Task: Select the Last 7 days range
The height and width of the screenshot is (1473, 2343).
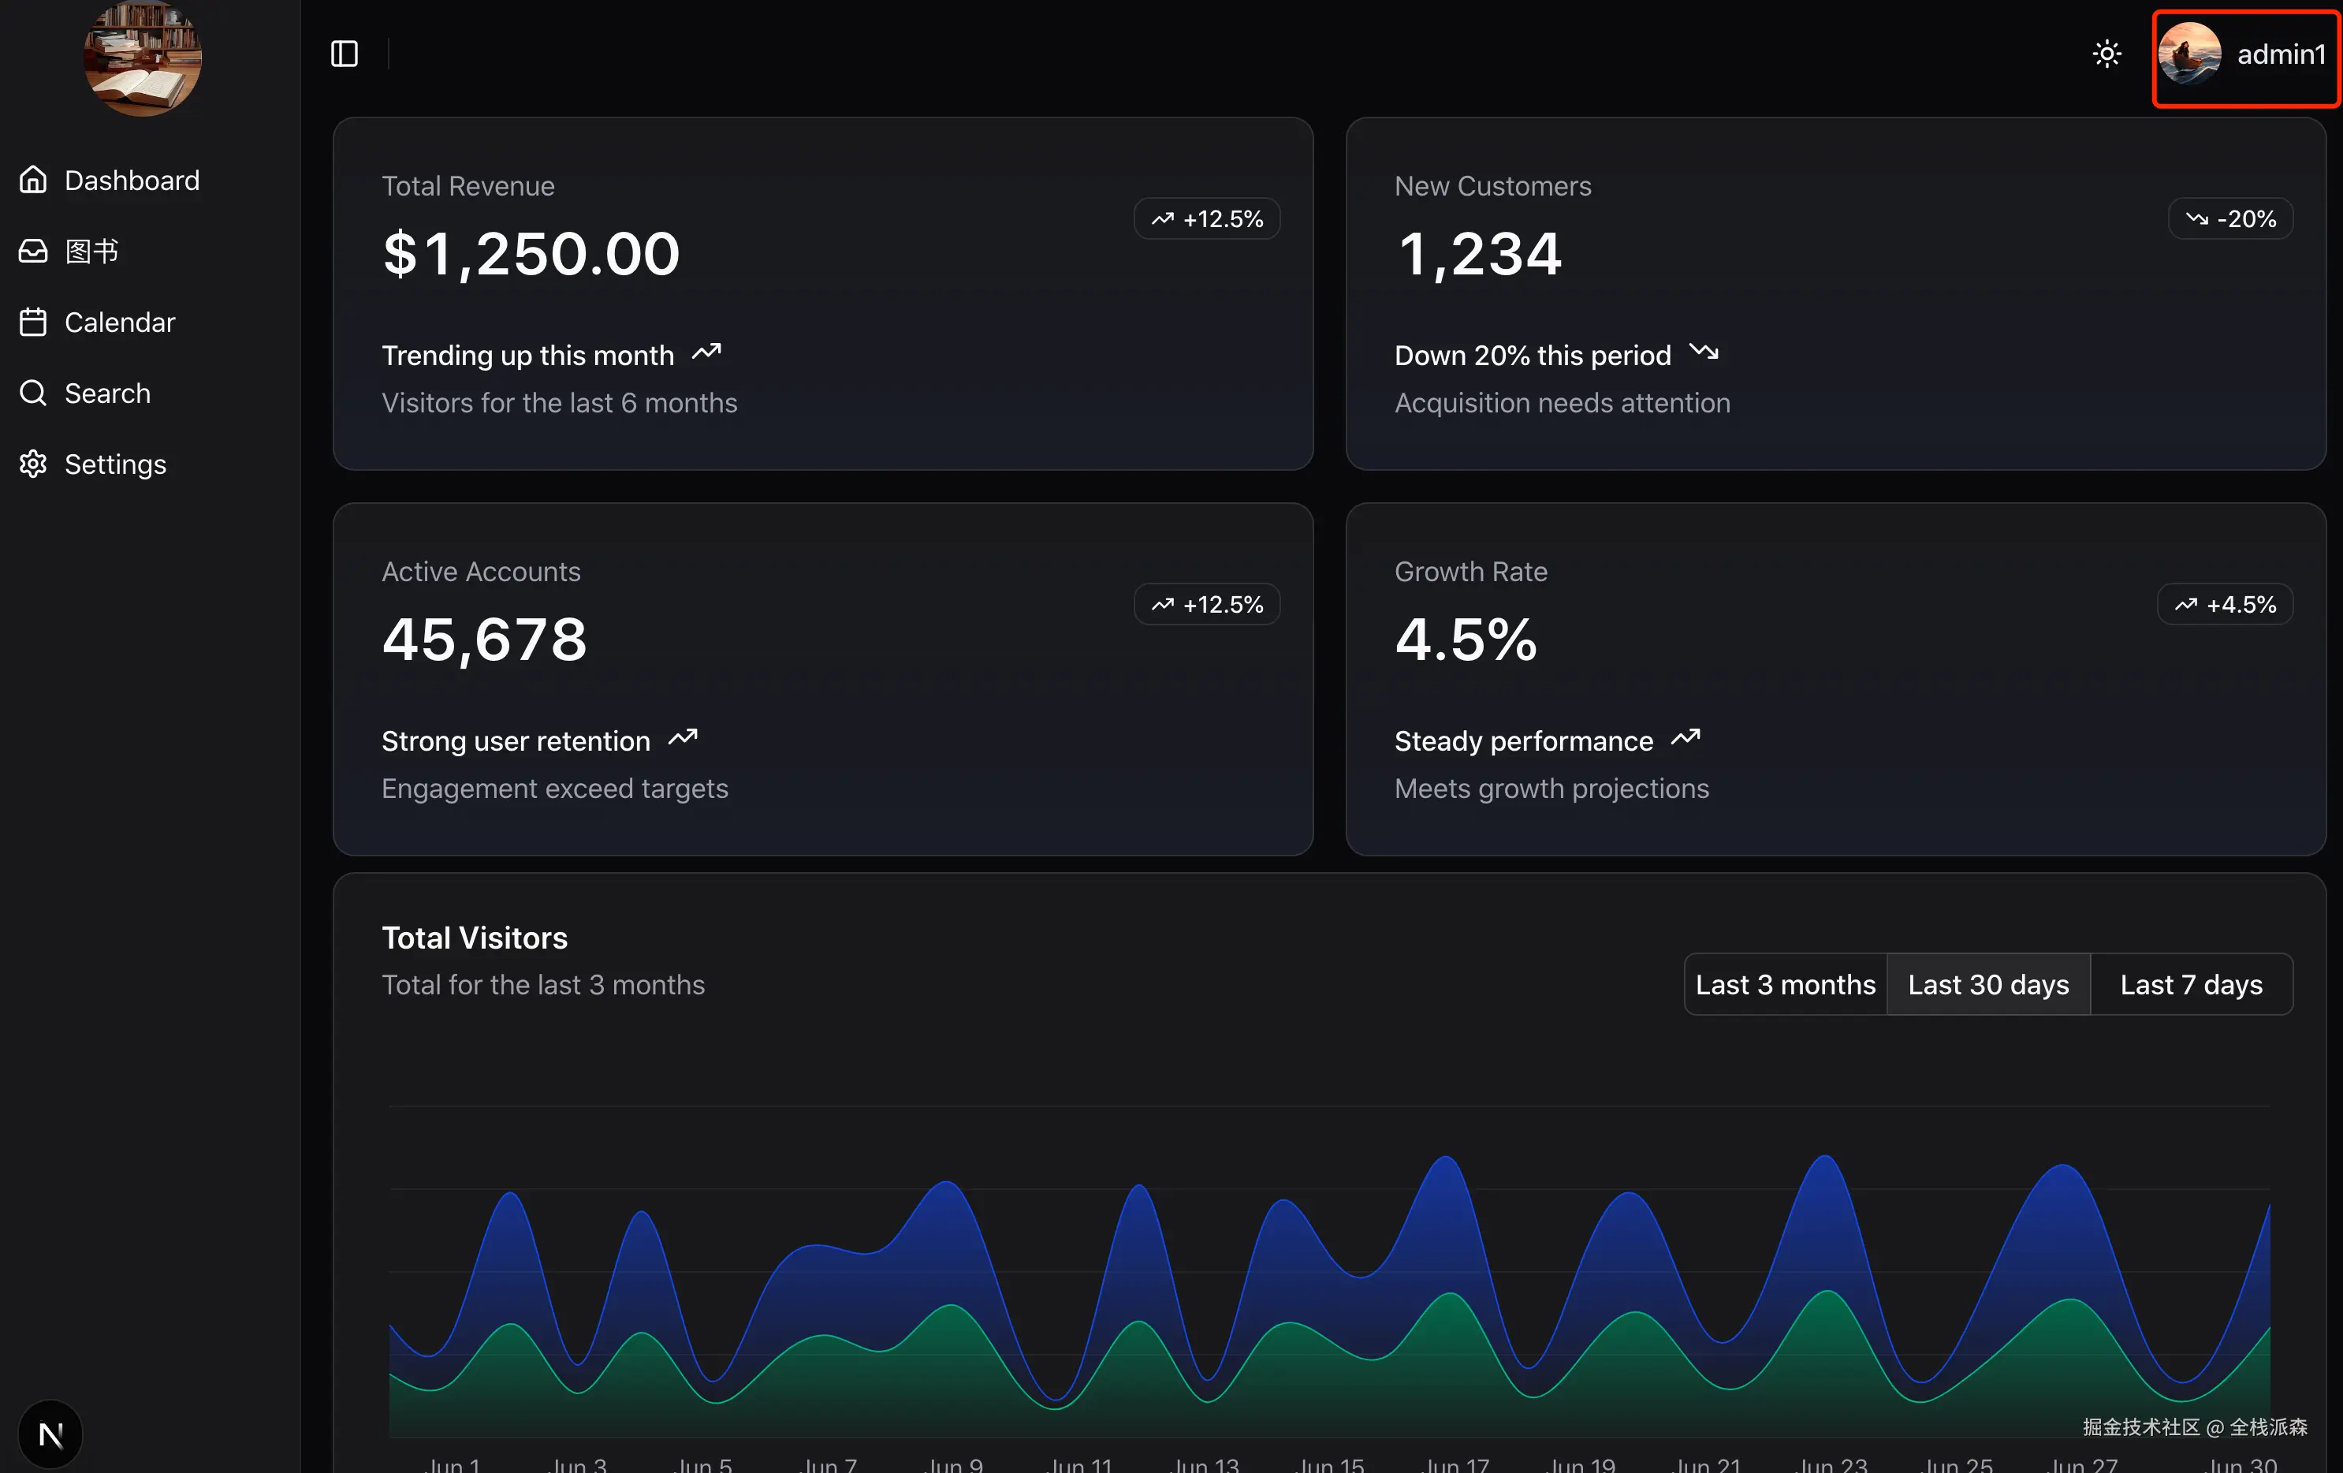Action: 2191,985
